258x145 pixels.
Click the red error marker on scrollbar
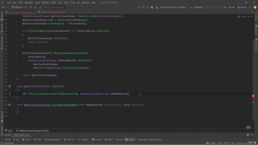(x=253, y=96)
